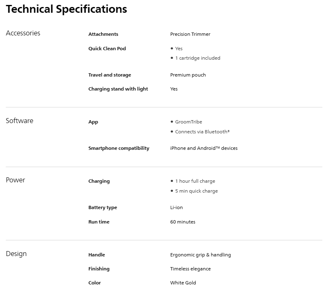Click the Connects via Bluetooth text
The image size is (324, 298).
(x=202, y=132)
